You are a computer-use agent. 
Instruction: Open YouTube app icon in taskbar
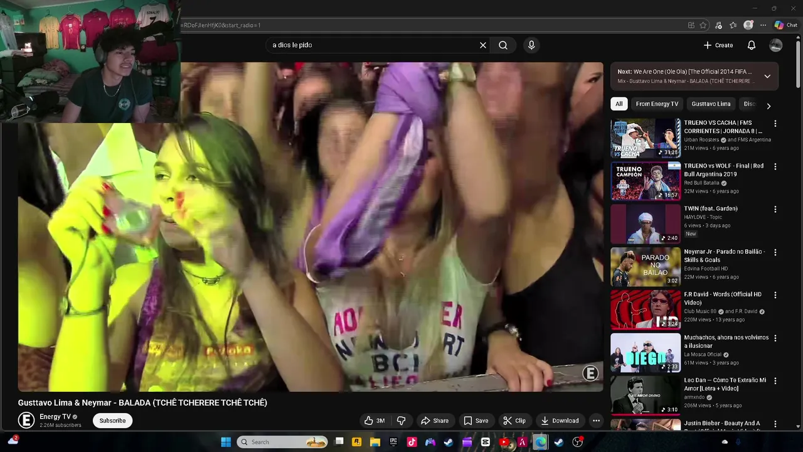coord(504,442)
